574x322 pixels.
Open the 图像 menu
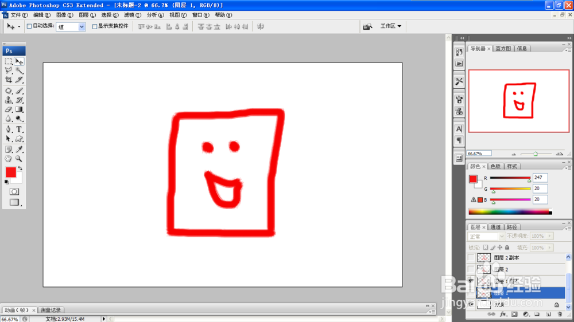(65, 15)
